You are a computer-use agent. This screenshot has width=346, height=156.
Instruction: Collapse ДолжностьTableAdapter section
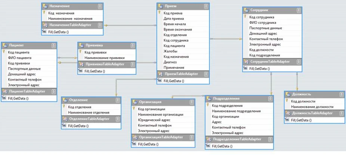342,113
